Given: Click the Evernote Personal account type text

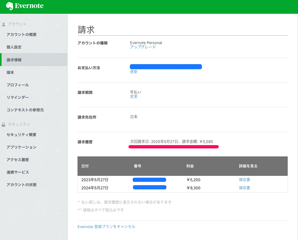Looking at the screenshot, I should pos(146,43).
